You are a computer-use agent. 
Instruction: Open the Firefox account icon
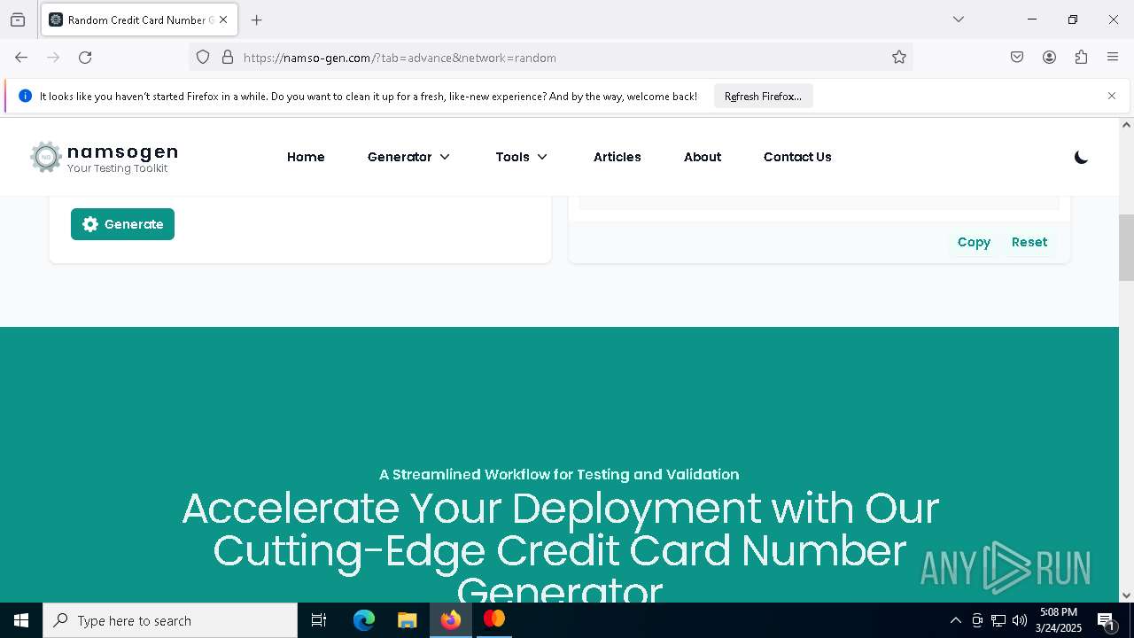click(1049, 58)
